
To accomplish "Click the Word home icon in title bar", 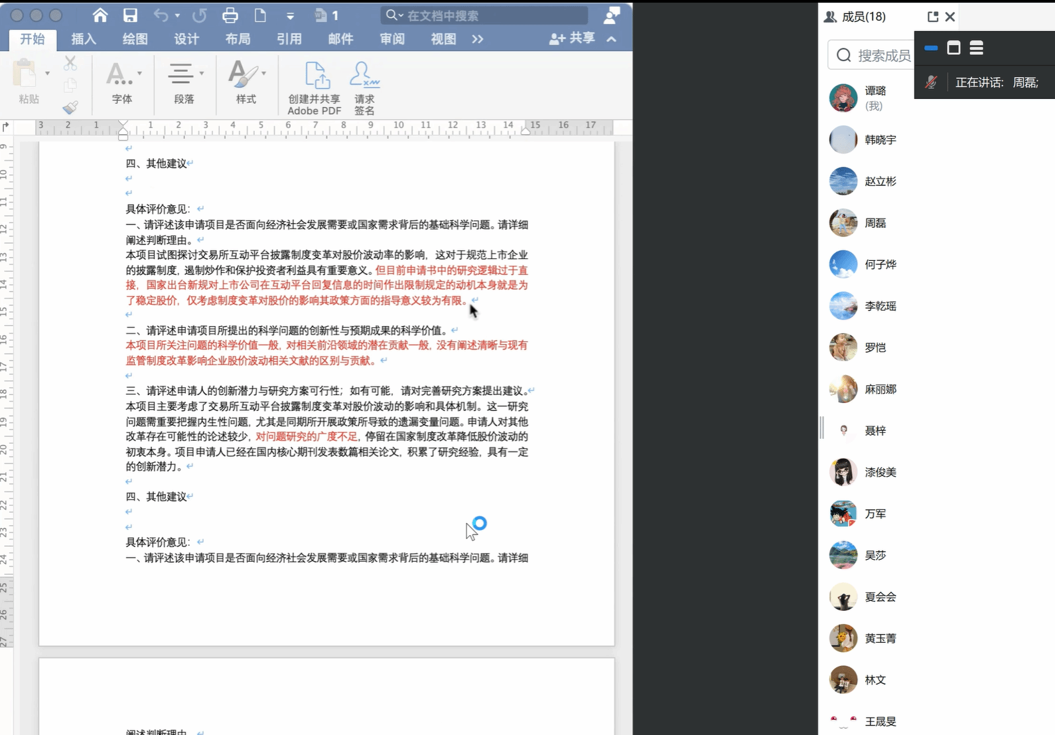I will (100, 15).
